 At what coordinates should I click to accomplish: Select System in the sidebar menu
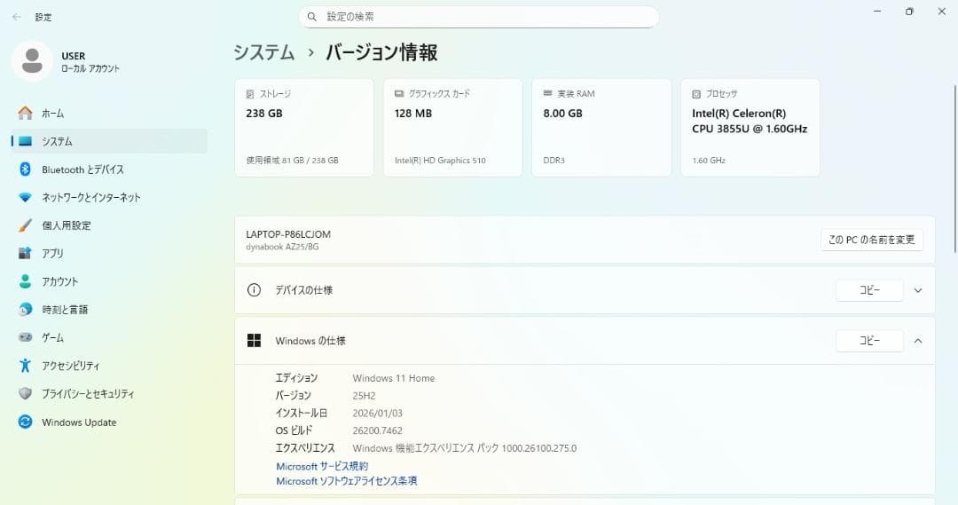tap(57, 141)
